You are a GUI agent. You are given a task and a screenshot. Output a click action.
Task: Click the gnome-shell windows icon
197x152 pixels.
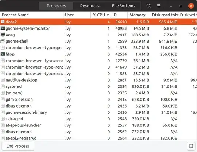pos(3,41)
